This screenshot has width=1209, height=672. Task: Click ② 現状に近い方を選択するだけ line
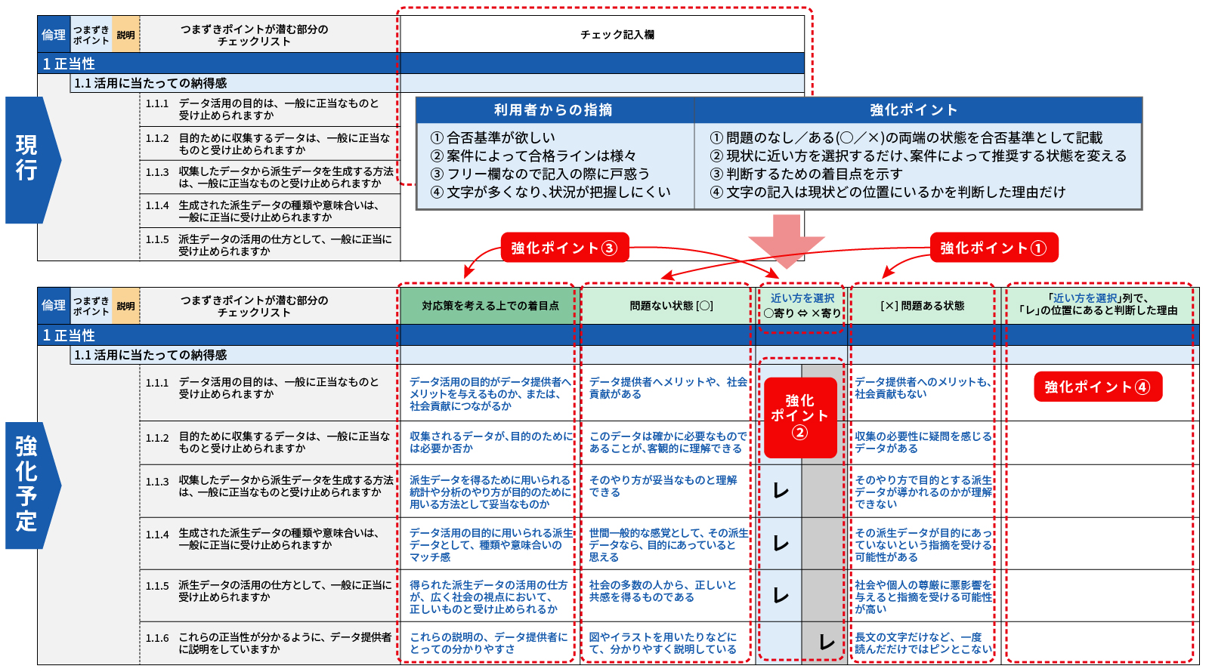[918, 156]
